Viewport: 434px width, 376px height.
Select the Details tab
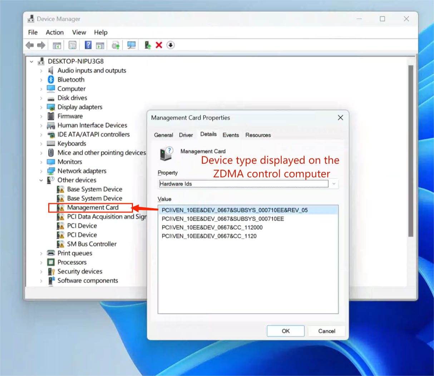pos(208,134)
